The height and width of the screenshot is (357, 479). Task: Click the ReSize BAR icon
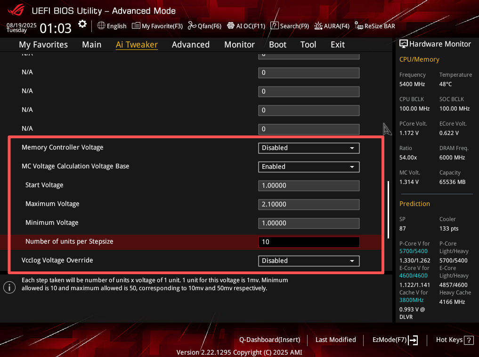click(358, 25)
